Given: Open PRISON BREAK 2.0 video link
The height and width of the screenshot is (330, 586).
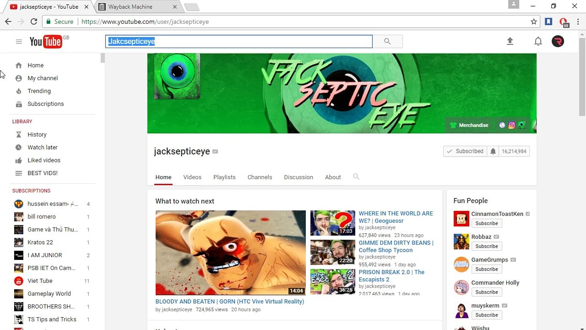Looking at the screenshot, I should [x=391, y=276].
